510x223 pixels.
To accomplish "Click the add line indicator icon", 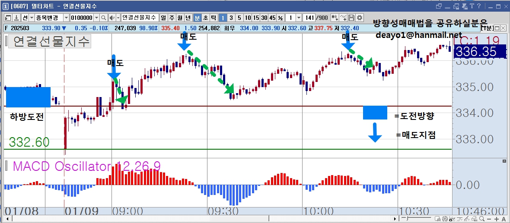I will [343, 18].
